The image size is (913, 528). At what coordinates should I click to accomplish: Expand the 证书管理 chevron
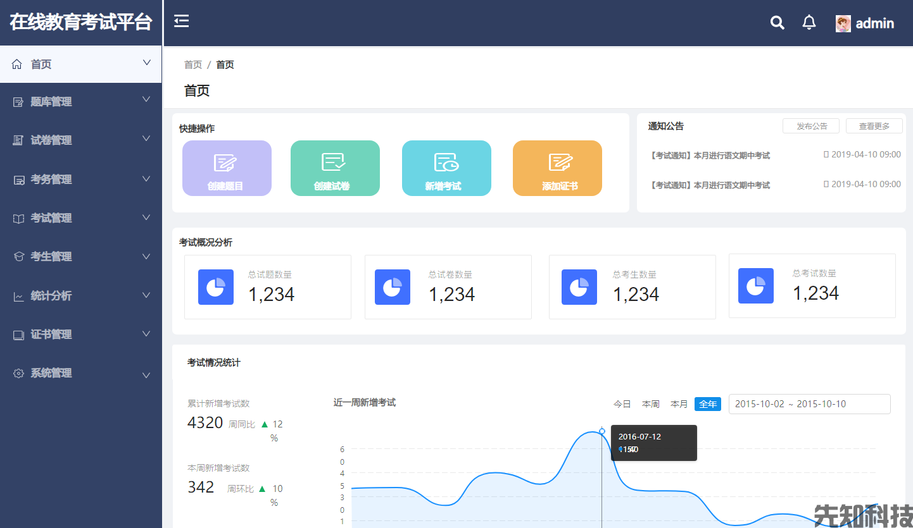(146, 333)
